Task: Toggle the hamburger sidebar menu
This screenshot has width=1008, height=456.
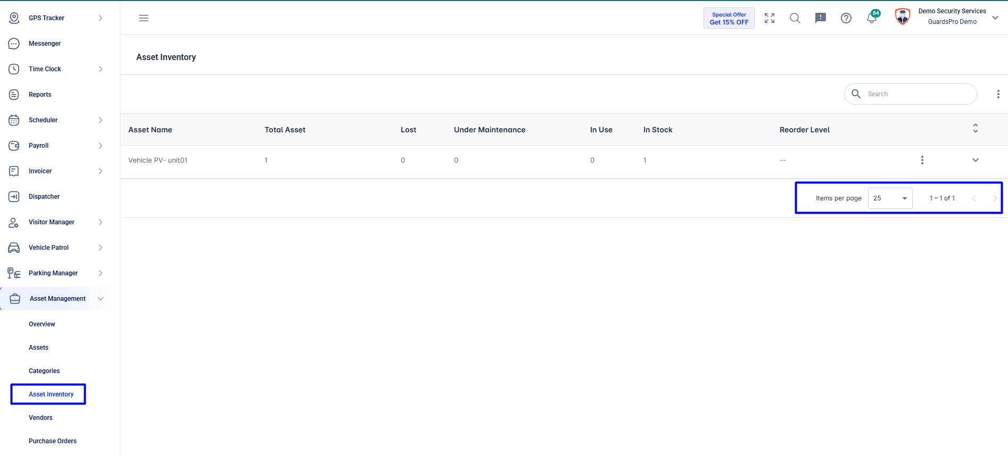Action: click(144, 18)
